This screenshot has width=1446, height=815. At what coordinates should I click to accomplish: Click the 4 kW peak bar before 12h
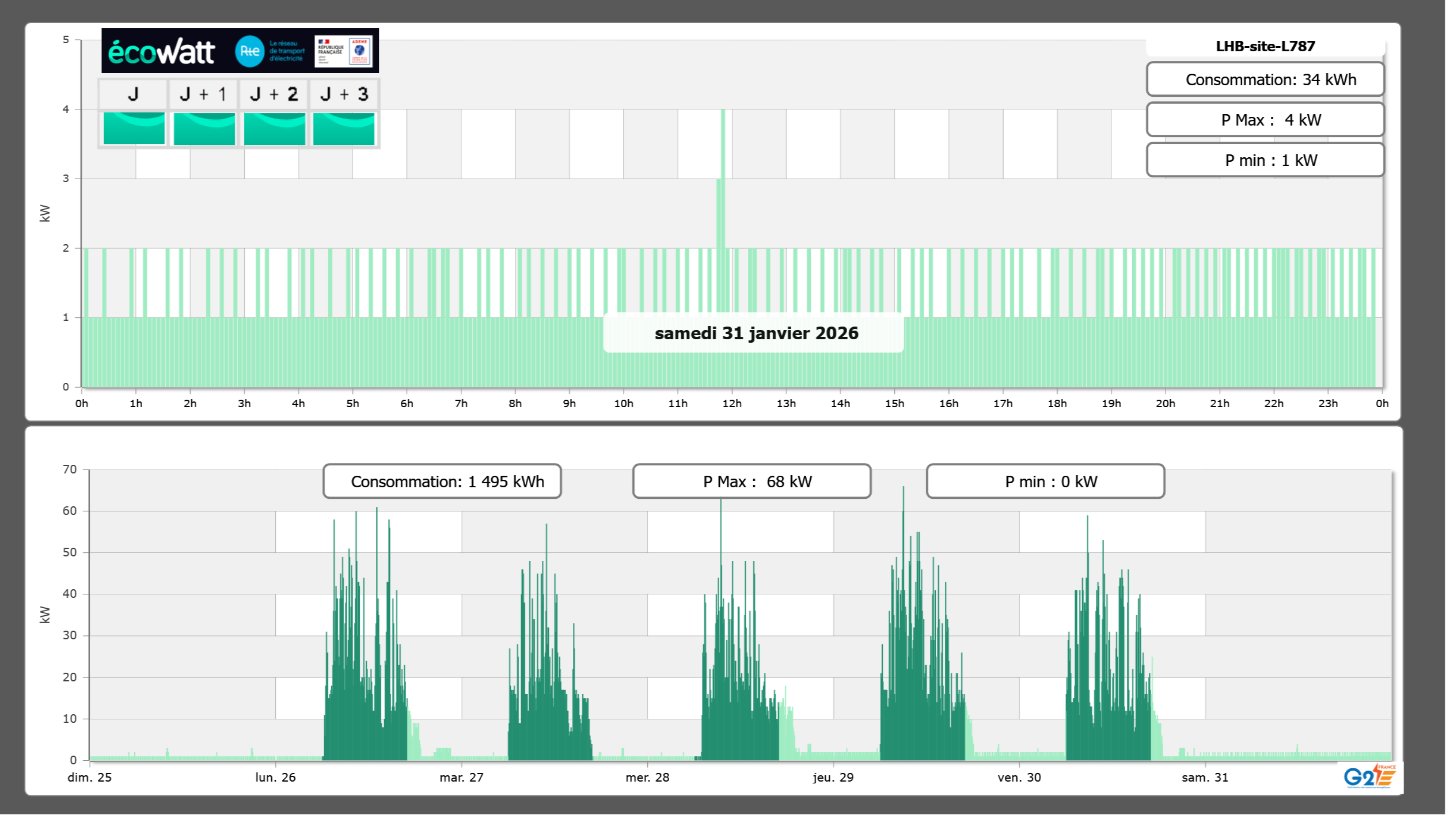(723, 144)
